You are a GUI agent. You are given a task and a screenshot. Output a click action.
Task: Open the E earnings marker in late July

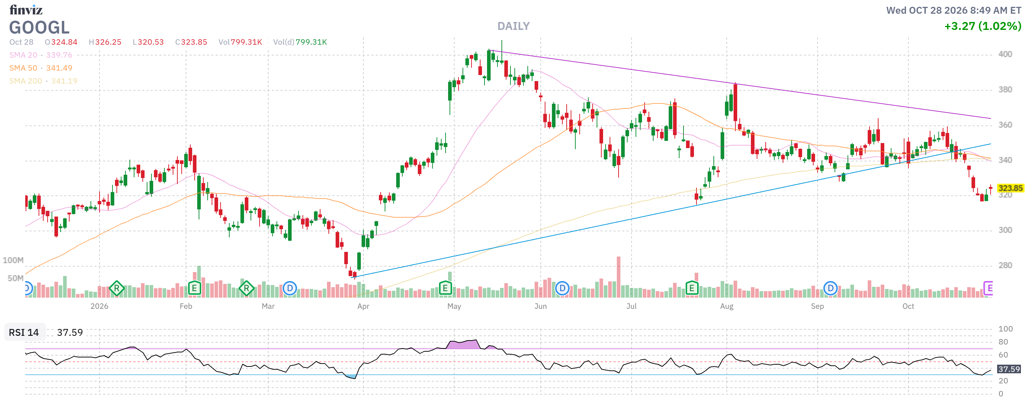(692, 288)
